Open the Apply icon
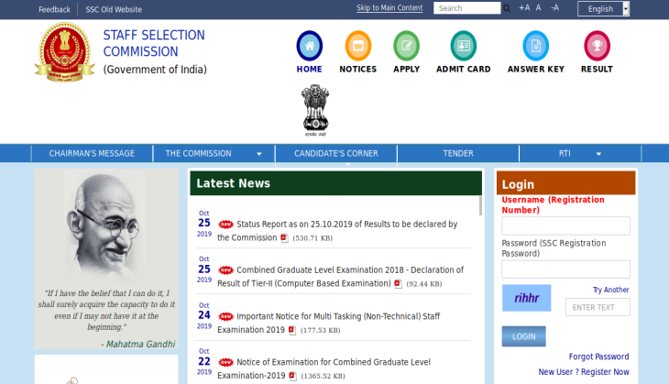This screenshot has height=384, width=669. pos(406,46)
